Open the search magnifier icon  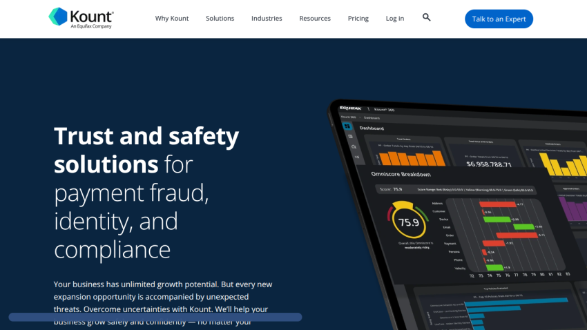tap(426, 17)
